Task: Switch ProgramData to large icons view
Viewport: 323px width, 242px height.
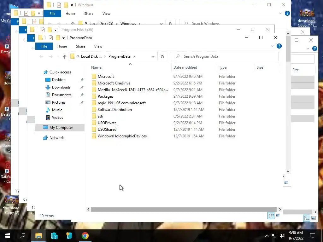Action: tap(278, 216)
